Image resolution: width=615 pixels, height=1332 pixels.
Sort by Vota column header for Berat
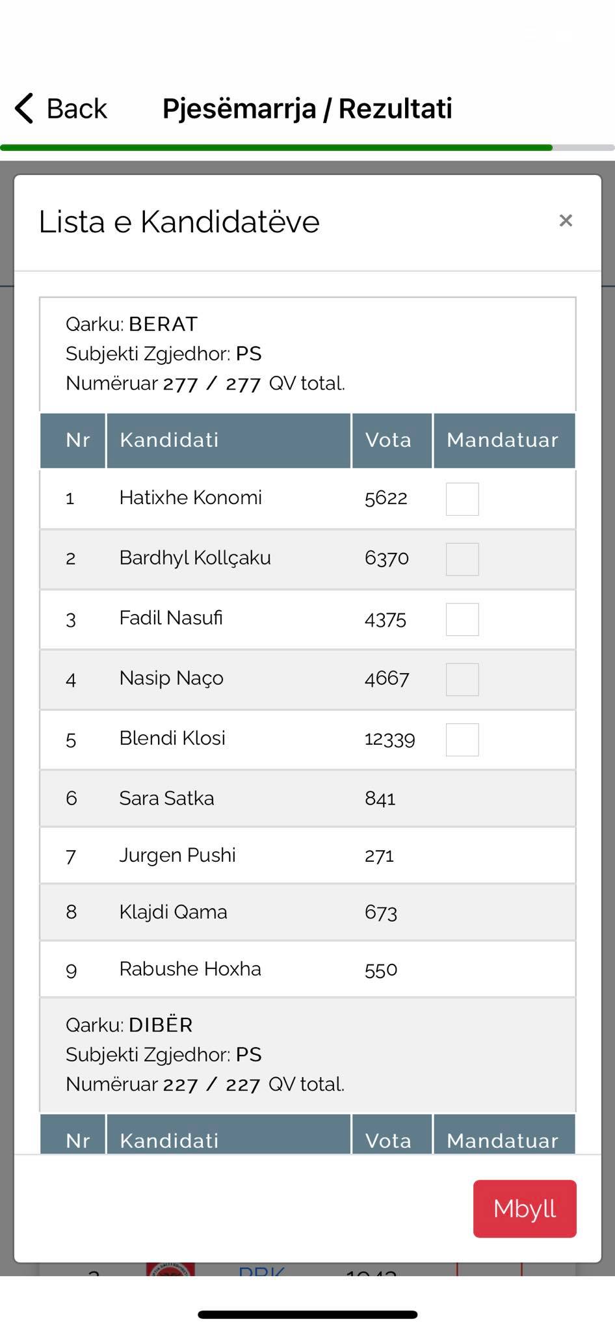click(x=388, y=440)
